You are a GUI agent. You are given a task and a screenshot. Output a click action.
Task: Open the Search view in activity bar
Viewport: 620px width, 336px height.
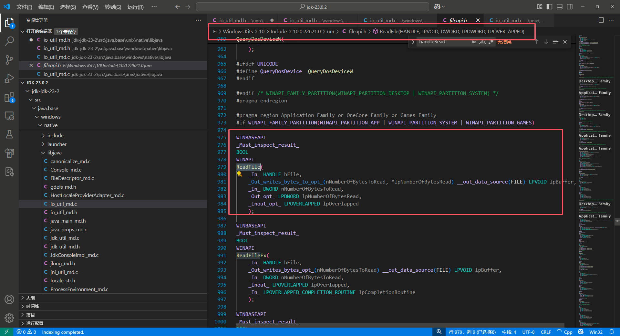coord(9,41)
